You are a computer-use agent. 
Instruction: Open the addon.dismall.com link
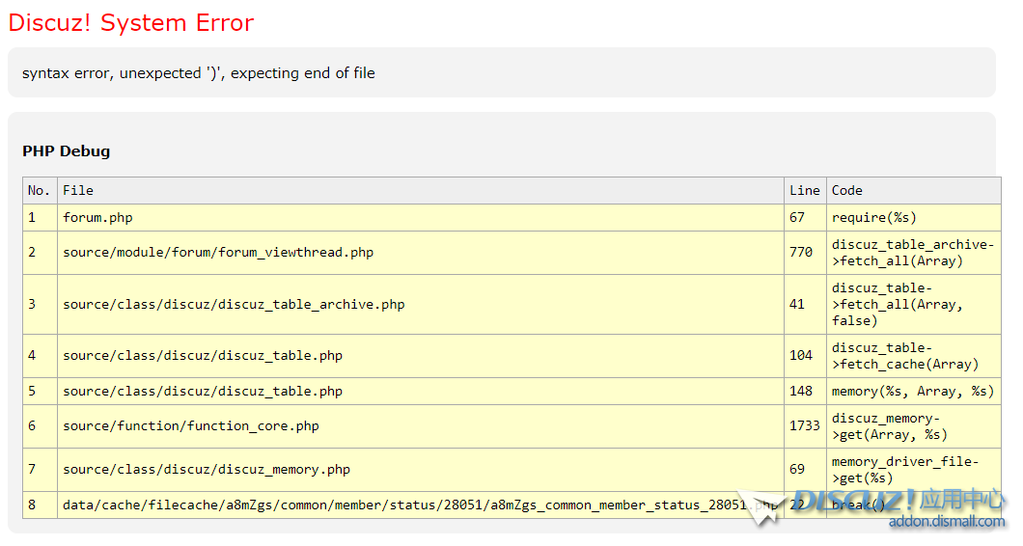pyautogui.click(x=947, y=522)
